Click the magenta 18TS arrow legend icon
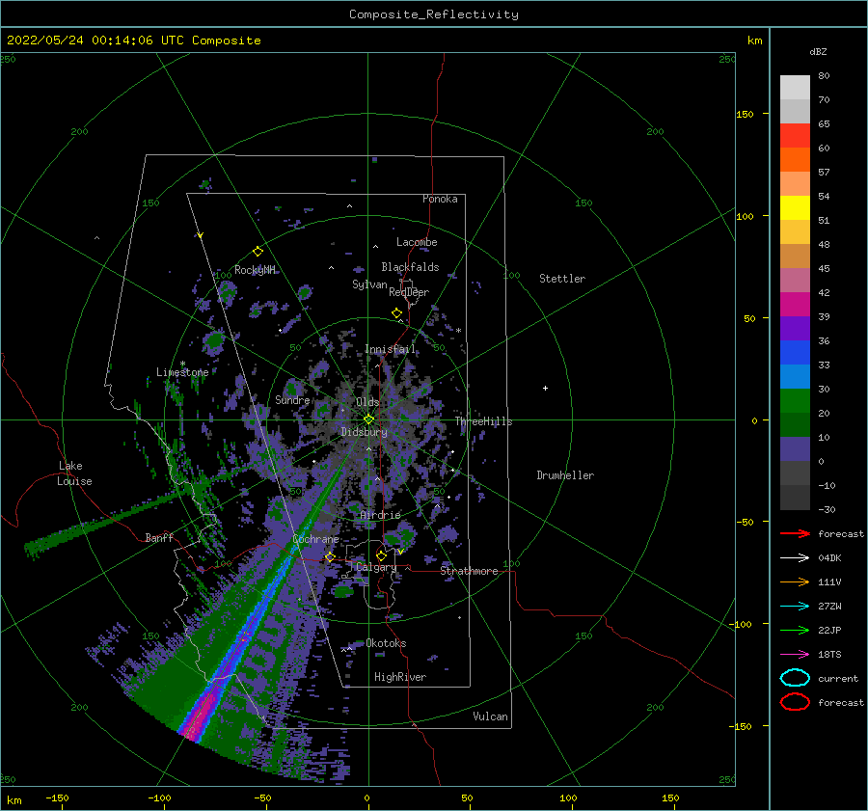868x811 pixels. [x=795, y=654]
